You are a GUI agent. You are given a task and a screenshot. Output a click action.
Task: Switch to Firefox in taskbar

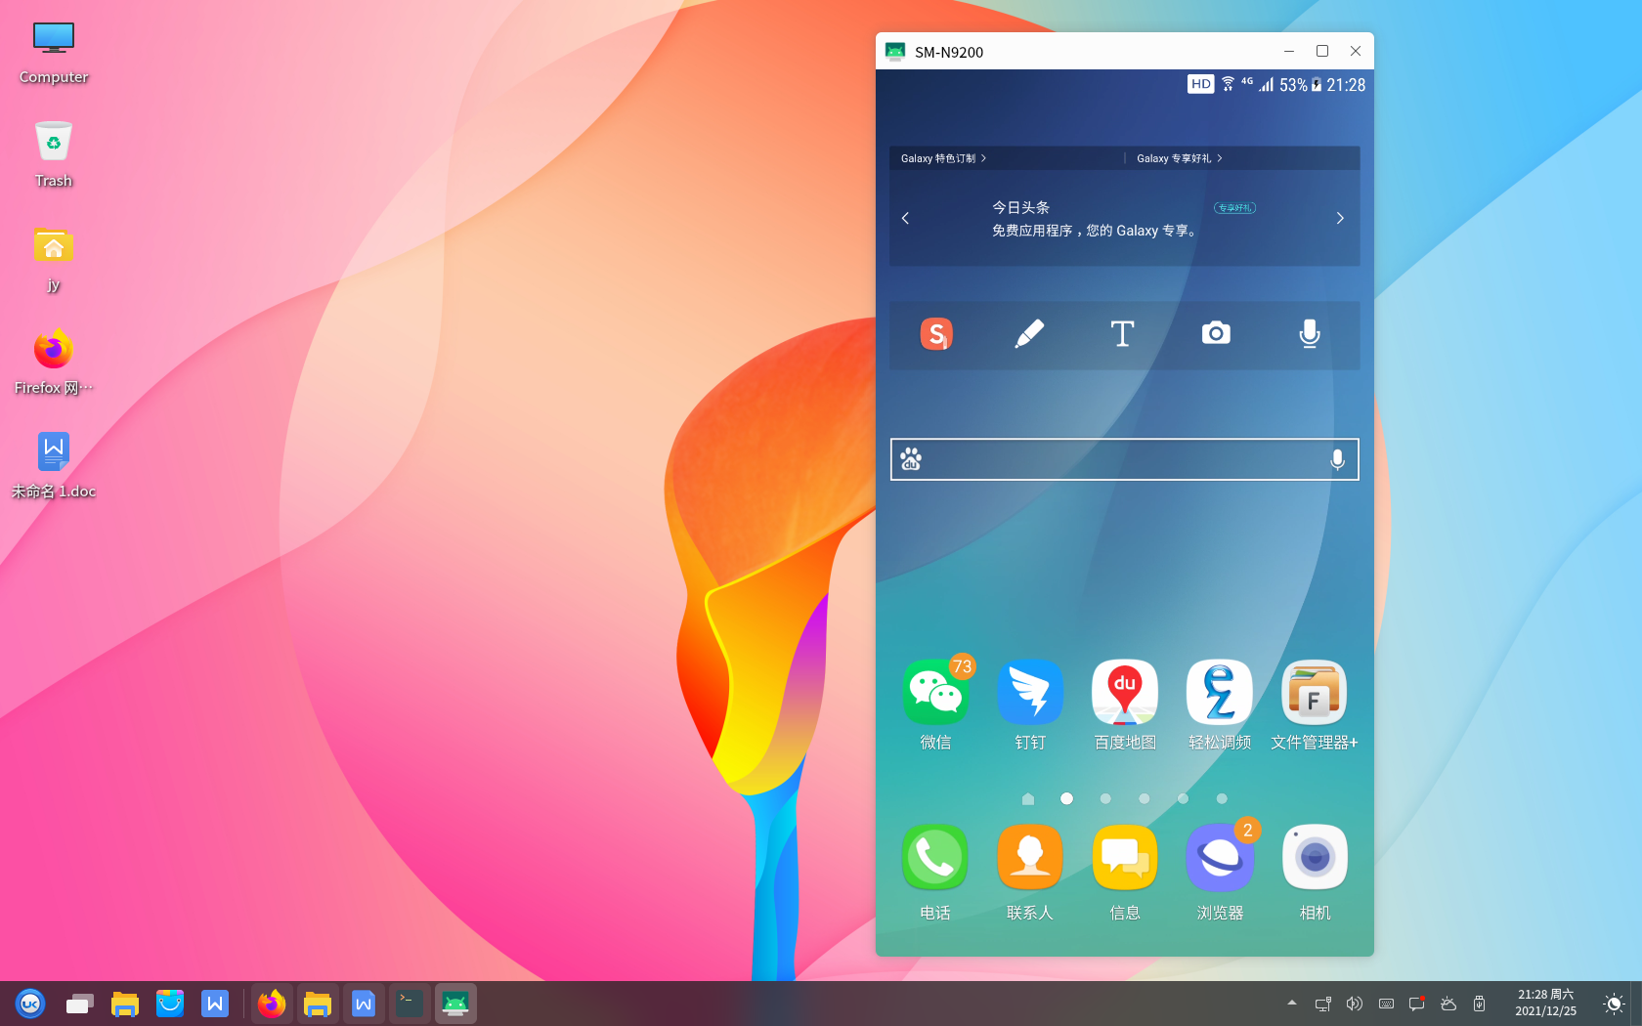[x=272, y=1004]
